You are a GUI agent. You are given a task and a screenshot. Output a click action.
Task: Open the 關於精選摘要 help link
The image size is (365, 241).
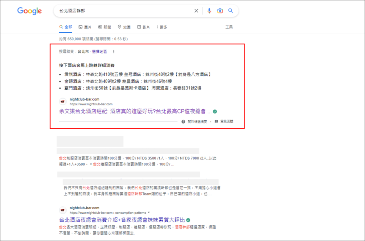pos(197,121)
